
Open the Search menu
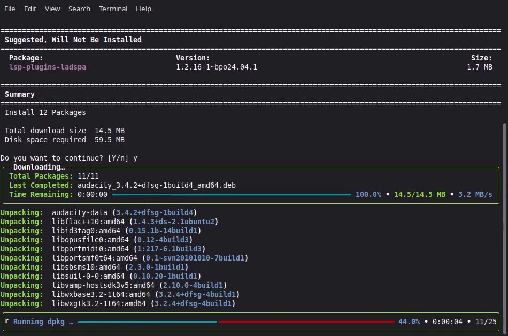coord(79,9)
